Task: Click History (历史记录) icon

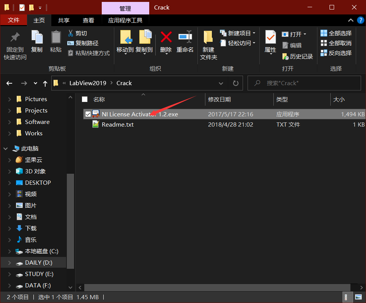Action: click(x=285, y=56)
